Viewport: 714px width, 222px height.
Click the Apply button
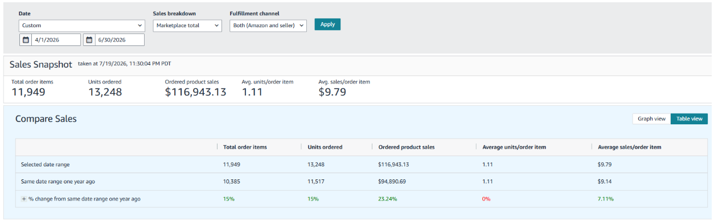327,24
